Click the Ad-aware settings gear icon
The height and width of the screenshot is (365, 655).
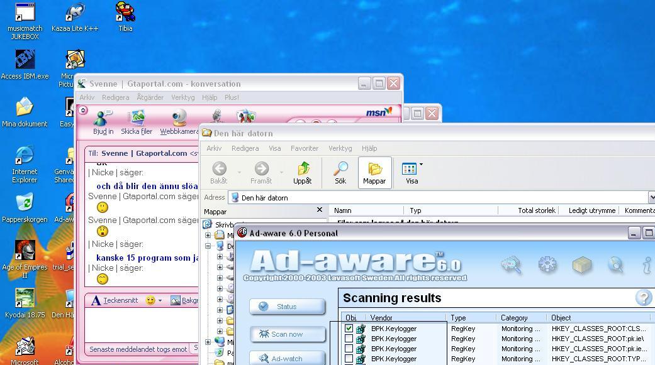coord(547,264)
